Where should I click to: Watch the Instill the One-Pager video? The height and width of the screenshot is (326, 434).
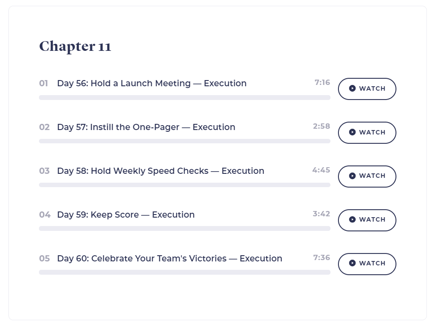[x=367, y=133]
